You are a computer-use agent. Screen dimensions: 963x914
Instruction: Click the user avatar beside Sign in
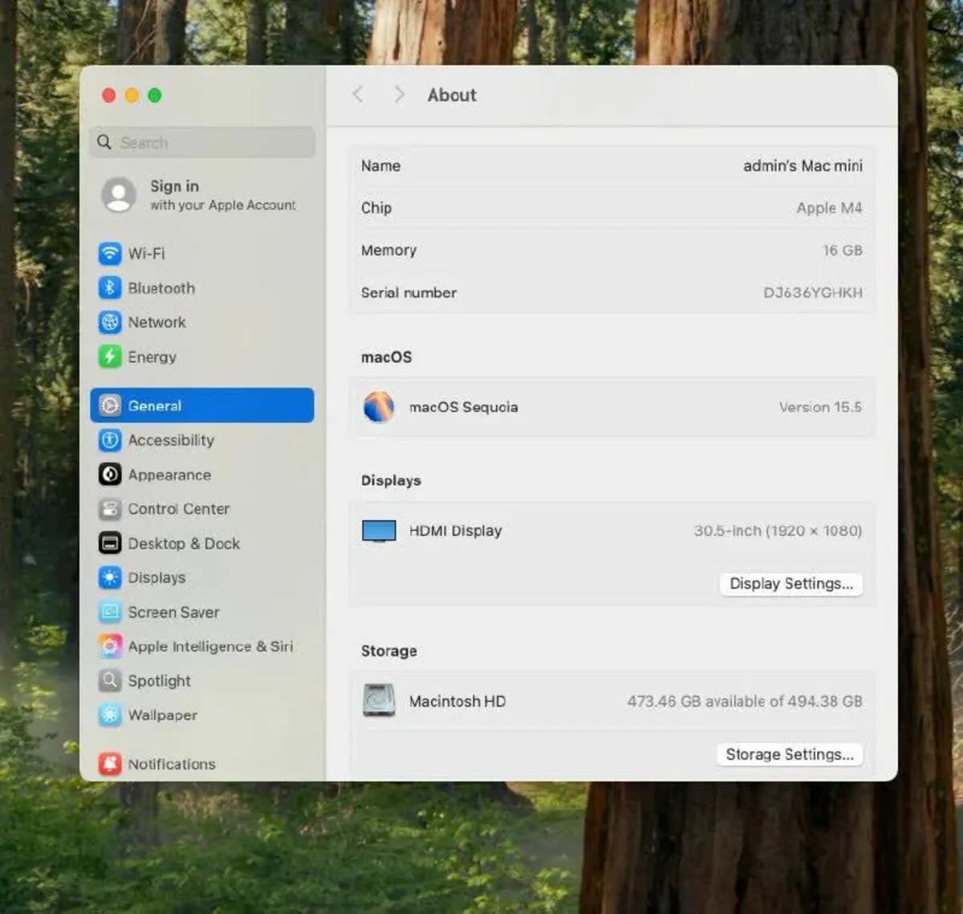tap(119, 195)
